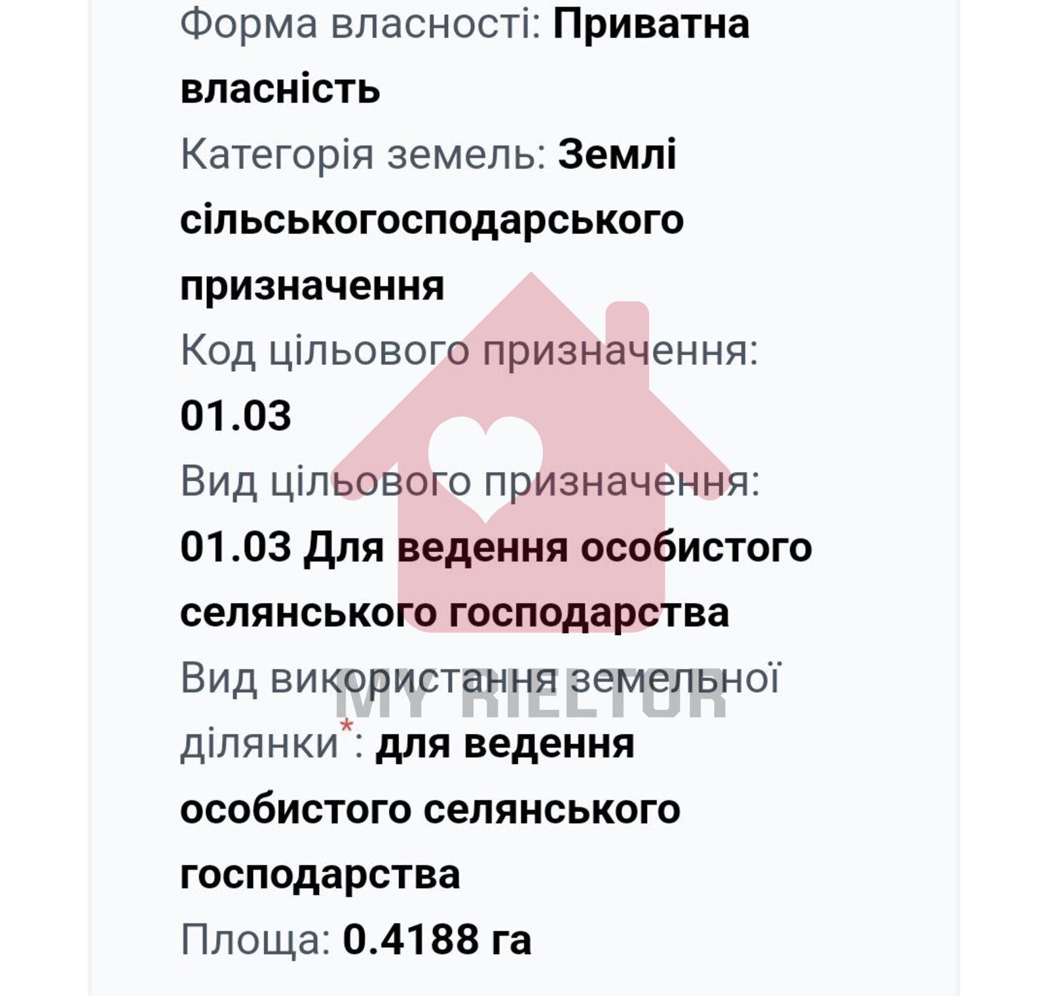The width and height of the screenshot is (1048, 996).
Task: Select the area value "0.4188 га"
Action: coord(437,940)
